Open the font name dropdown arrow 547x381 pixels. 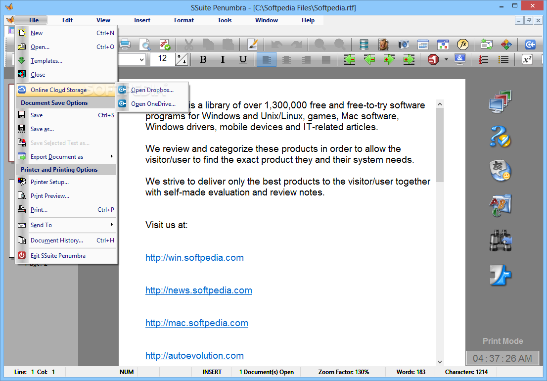tap(141, 60)
